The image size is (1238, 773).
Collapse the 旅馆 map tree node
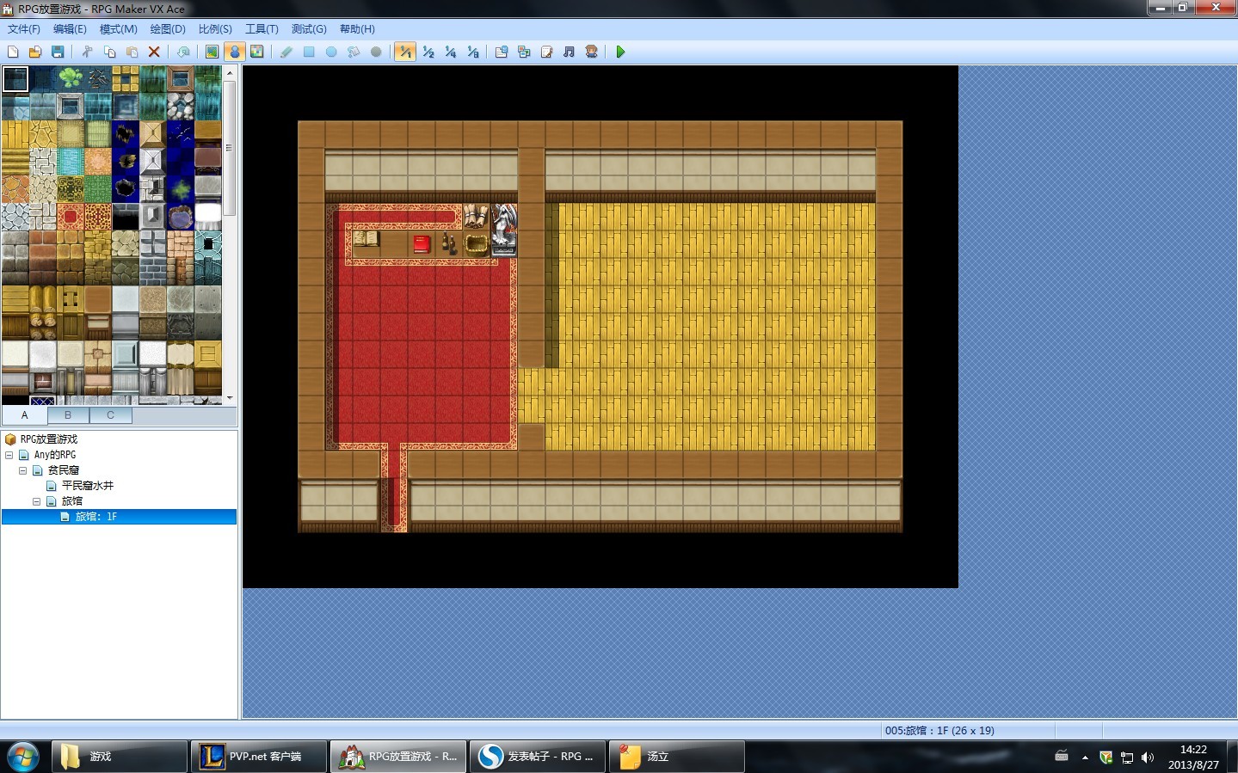36,501
